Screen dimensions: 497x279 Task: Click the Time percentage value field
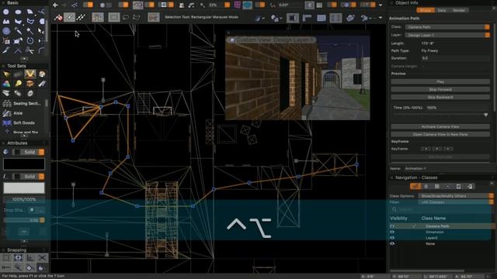point(457,108)
